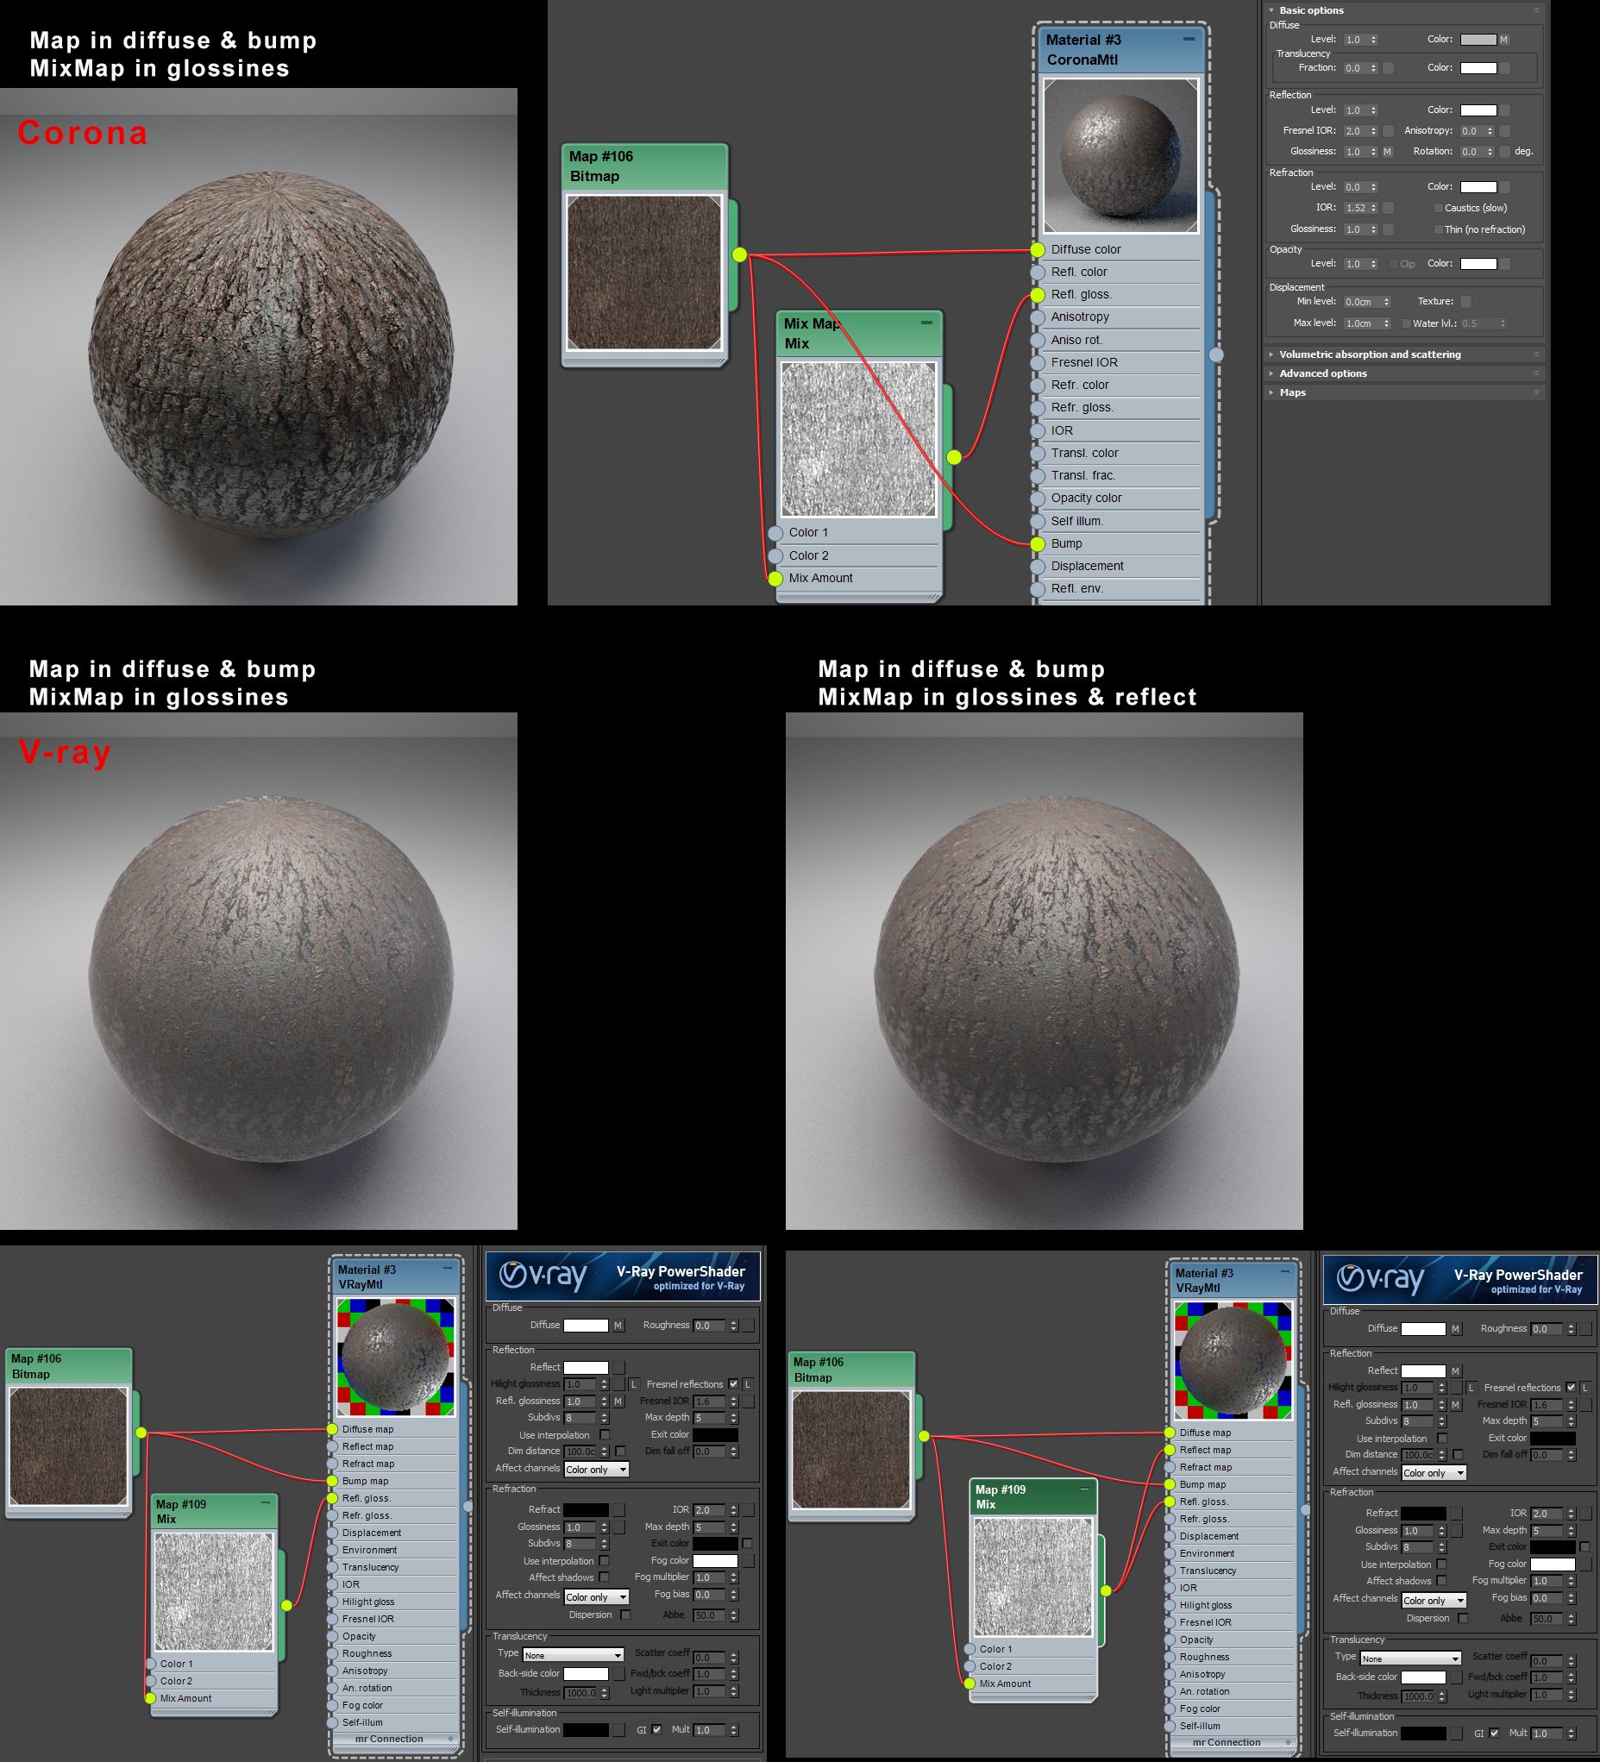The height and width of the screenshot is (1762, 1600).
Task: Enable the Caustics (slow) checkbox
Action: click(1438, 208)
